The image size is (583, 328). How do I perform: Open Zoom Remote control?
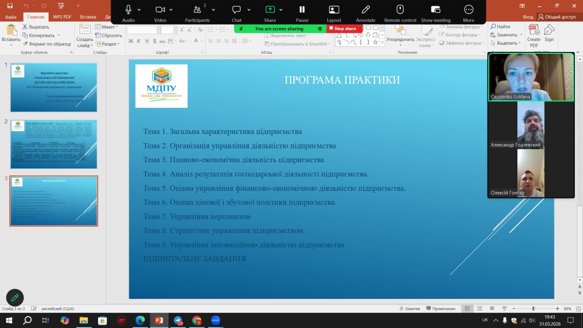(x=400, y=10)
